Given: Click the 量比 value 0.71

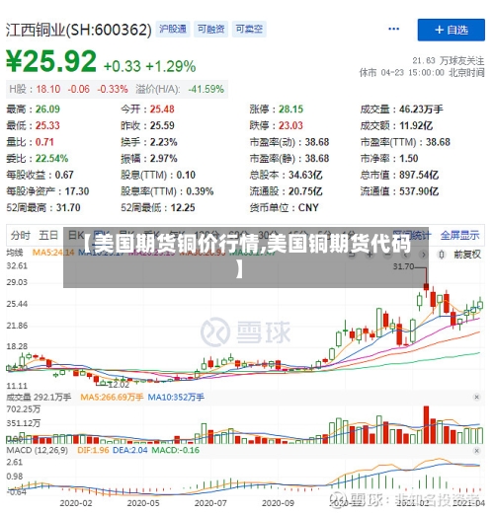Looking at the screenshot, I should pyautogui.click(x=44, y=142).
